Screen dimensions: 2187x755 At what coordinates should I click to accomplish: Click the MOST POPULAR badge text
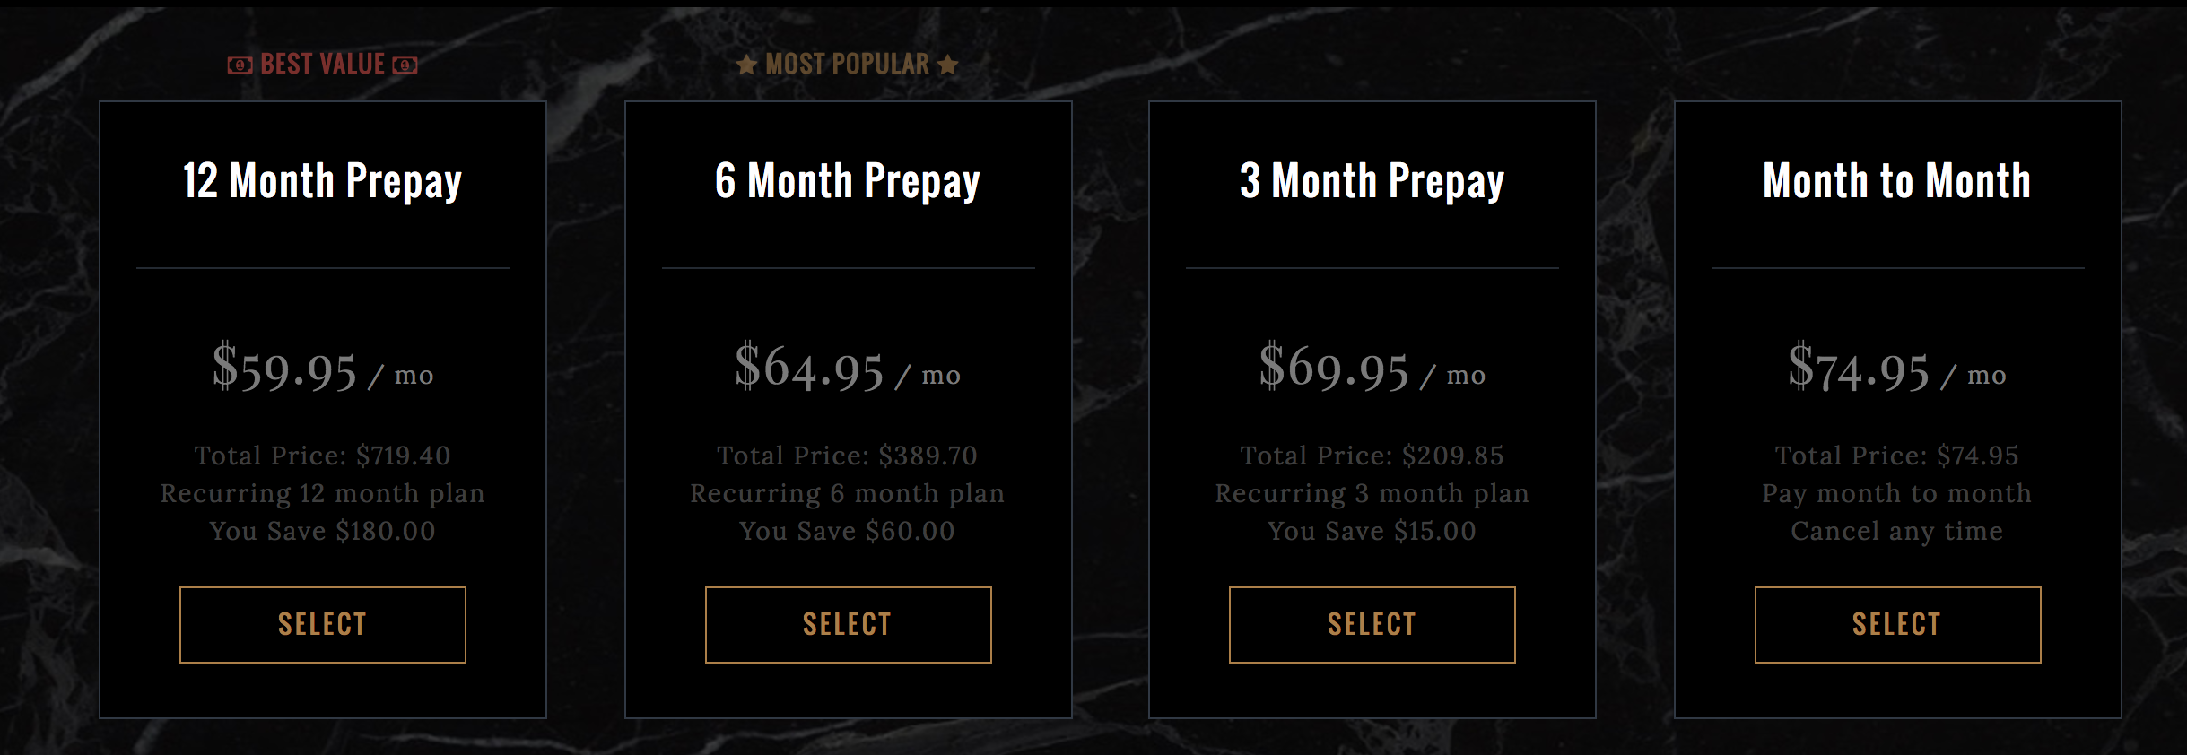[847, 65]
